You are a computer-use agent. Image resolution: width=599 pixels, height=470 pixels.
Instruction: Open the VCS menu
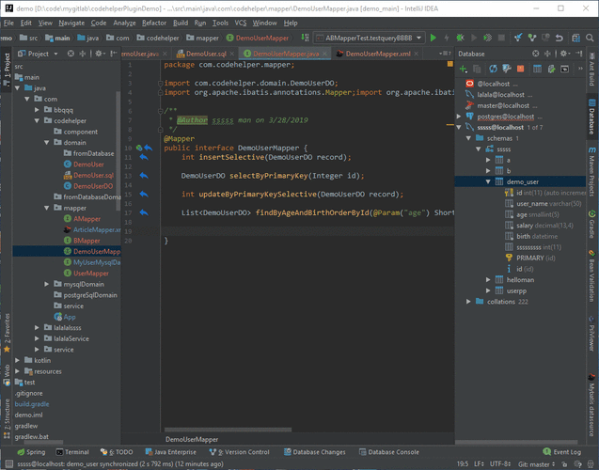(241, 23)
